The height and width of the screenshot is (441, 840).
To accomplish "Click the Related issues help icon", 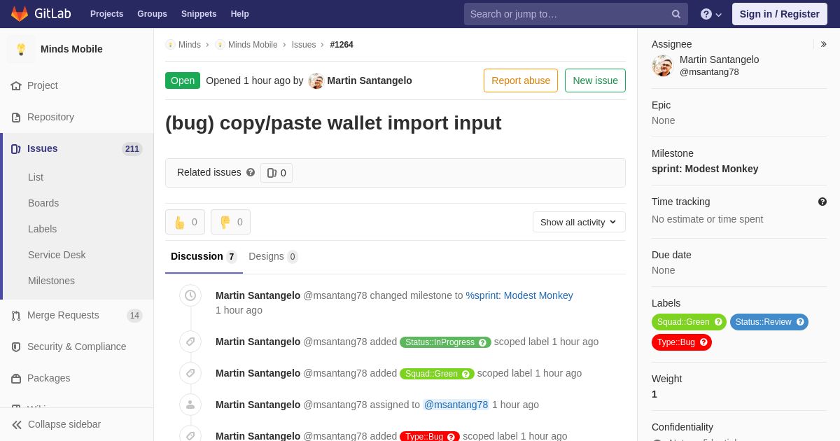I will pyautogui.click(x=251, y=172).
